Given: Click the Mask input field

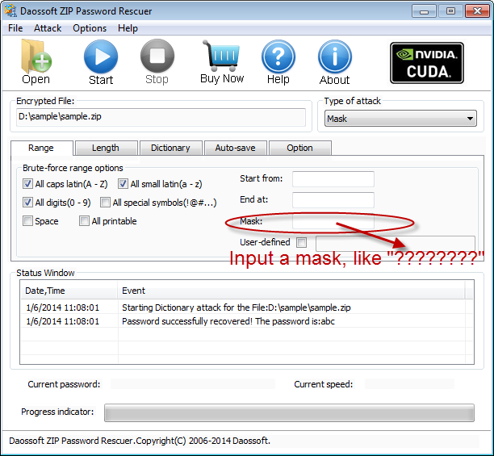Looking at the screenshot, I should point(333,221).
